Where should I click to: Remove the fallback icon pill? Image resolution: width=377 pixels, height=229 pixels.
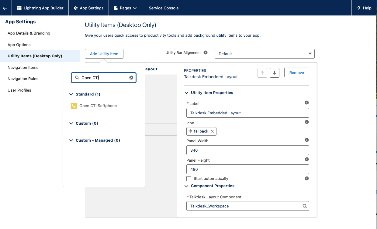point(212,131)
